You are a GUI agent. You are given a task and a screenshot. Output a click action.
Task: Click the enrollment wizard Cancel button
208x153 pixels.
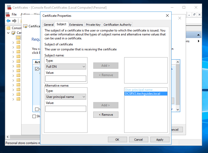point(177,129)
